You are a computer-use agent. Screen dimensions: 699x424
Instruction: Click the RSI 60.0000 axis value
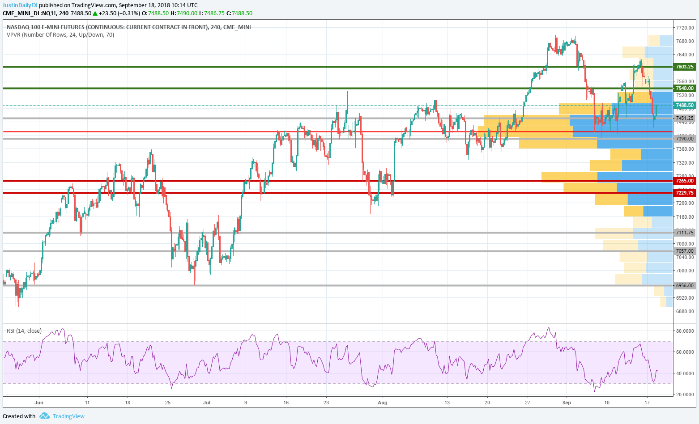pyautogui.click(x=685, y=352)
